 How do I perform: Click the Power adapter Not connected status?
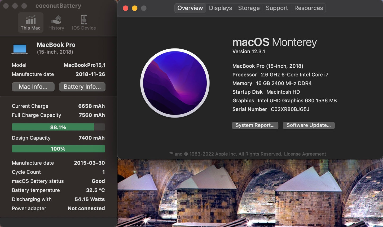point(86,208)
